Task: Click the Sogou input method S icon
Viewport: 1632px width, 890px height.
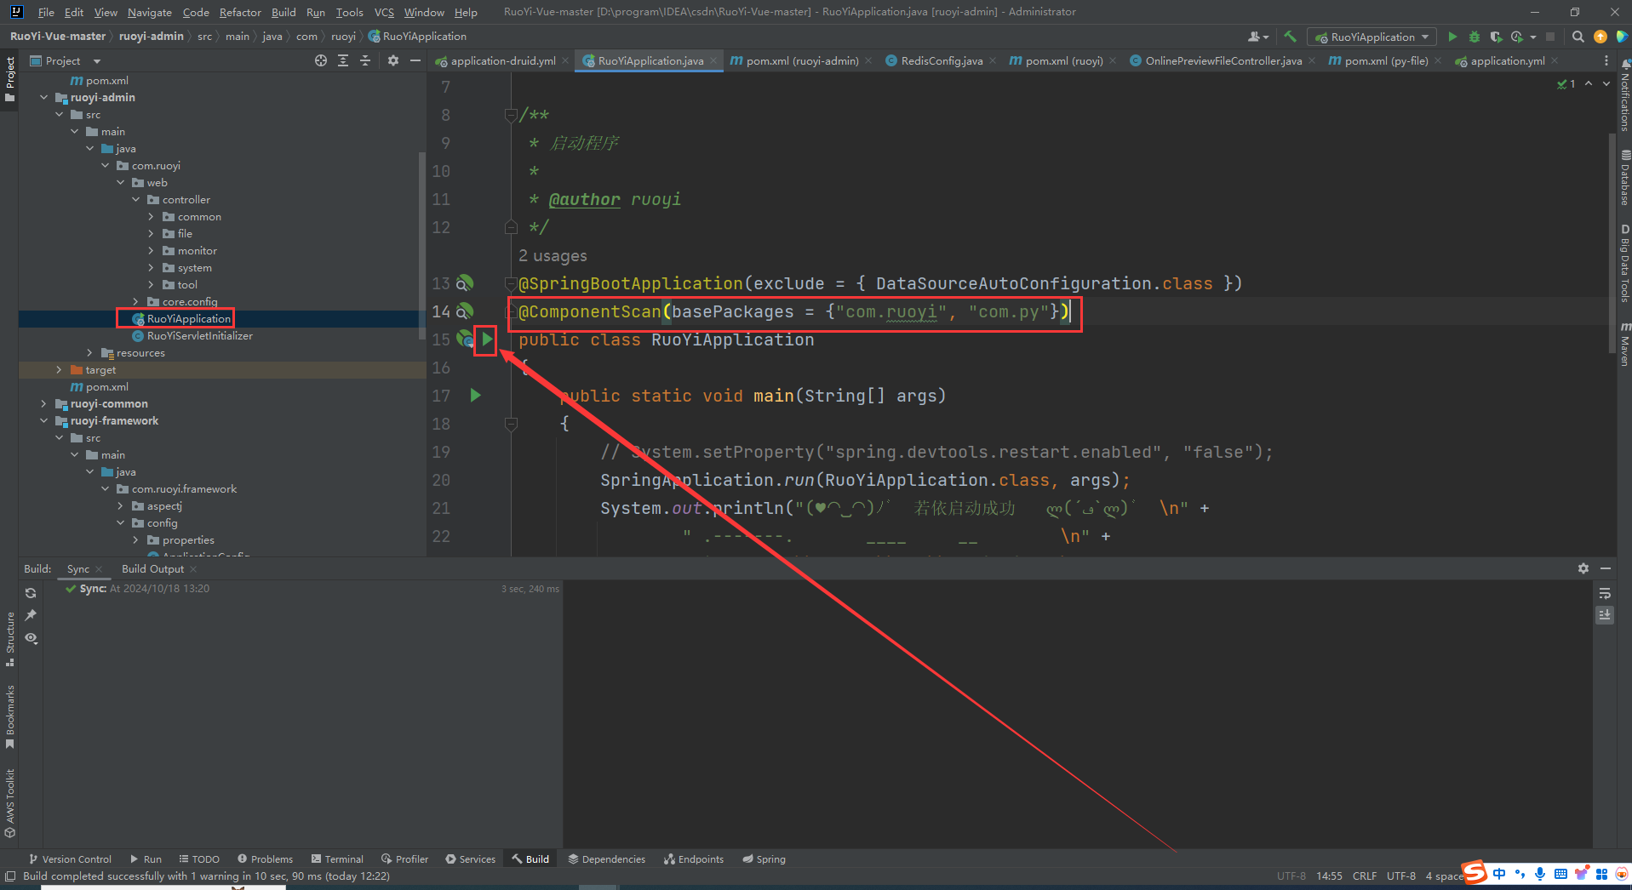Action: tap(1475, 873)
